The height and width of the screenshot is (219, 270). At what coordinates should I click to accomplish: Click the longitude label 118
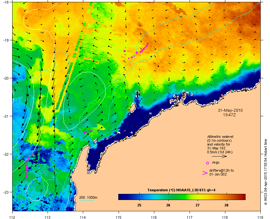(225, 217)
